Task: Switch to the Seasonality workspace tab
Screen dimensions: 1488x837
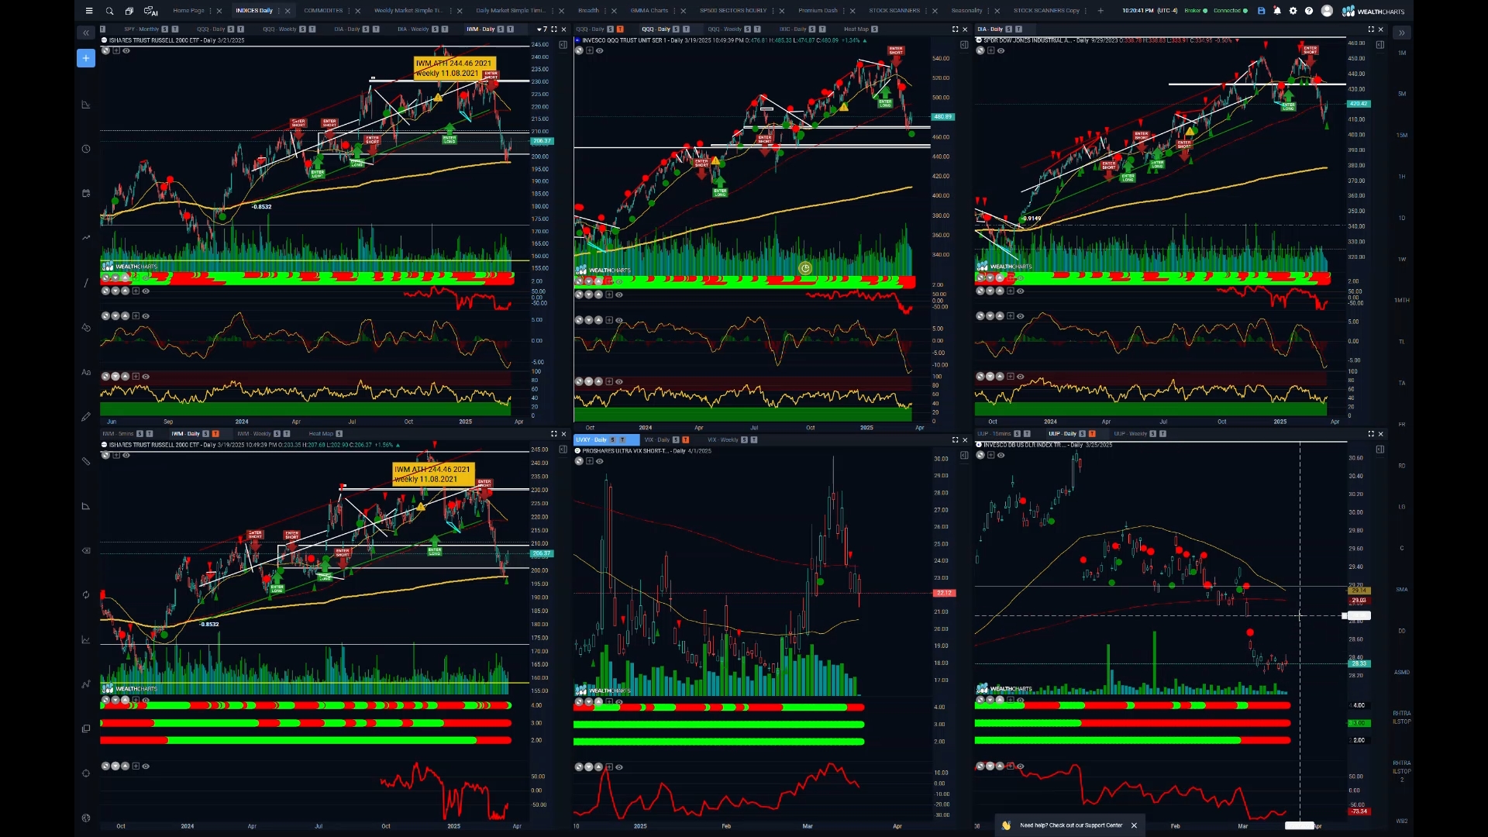Action: pyautogui.click(x=966, y=11)
